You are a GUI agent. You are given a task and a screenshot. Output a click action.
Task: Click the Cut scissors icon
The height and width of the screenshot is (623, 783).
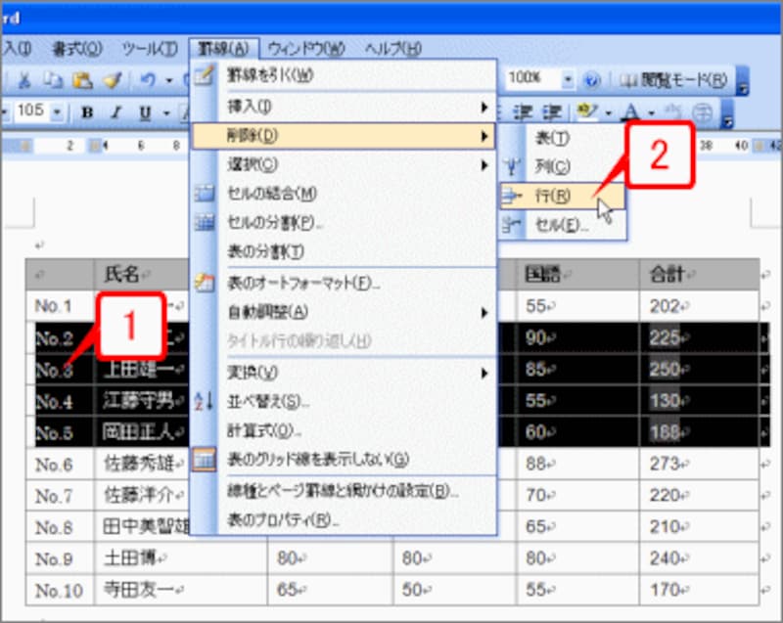point(23,80)
